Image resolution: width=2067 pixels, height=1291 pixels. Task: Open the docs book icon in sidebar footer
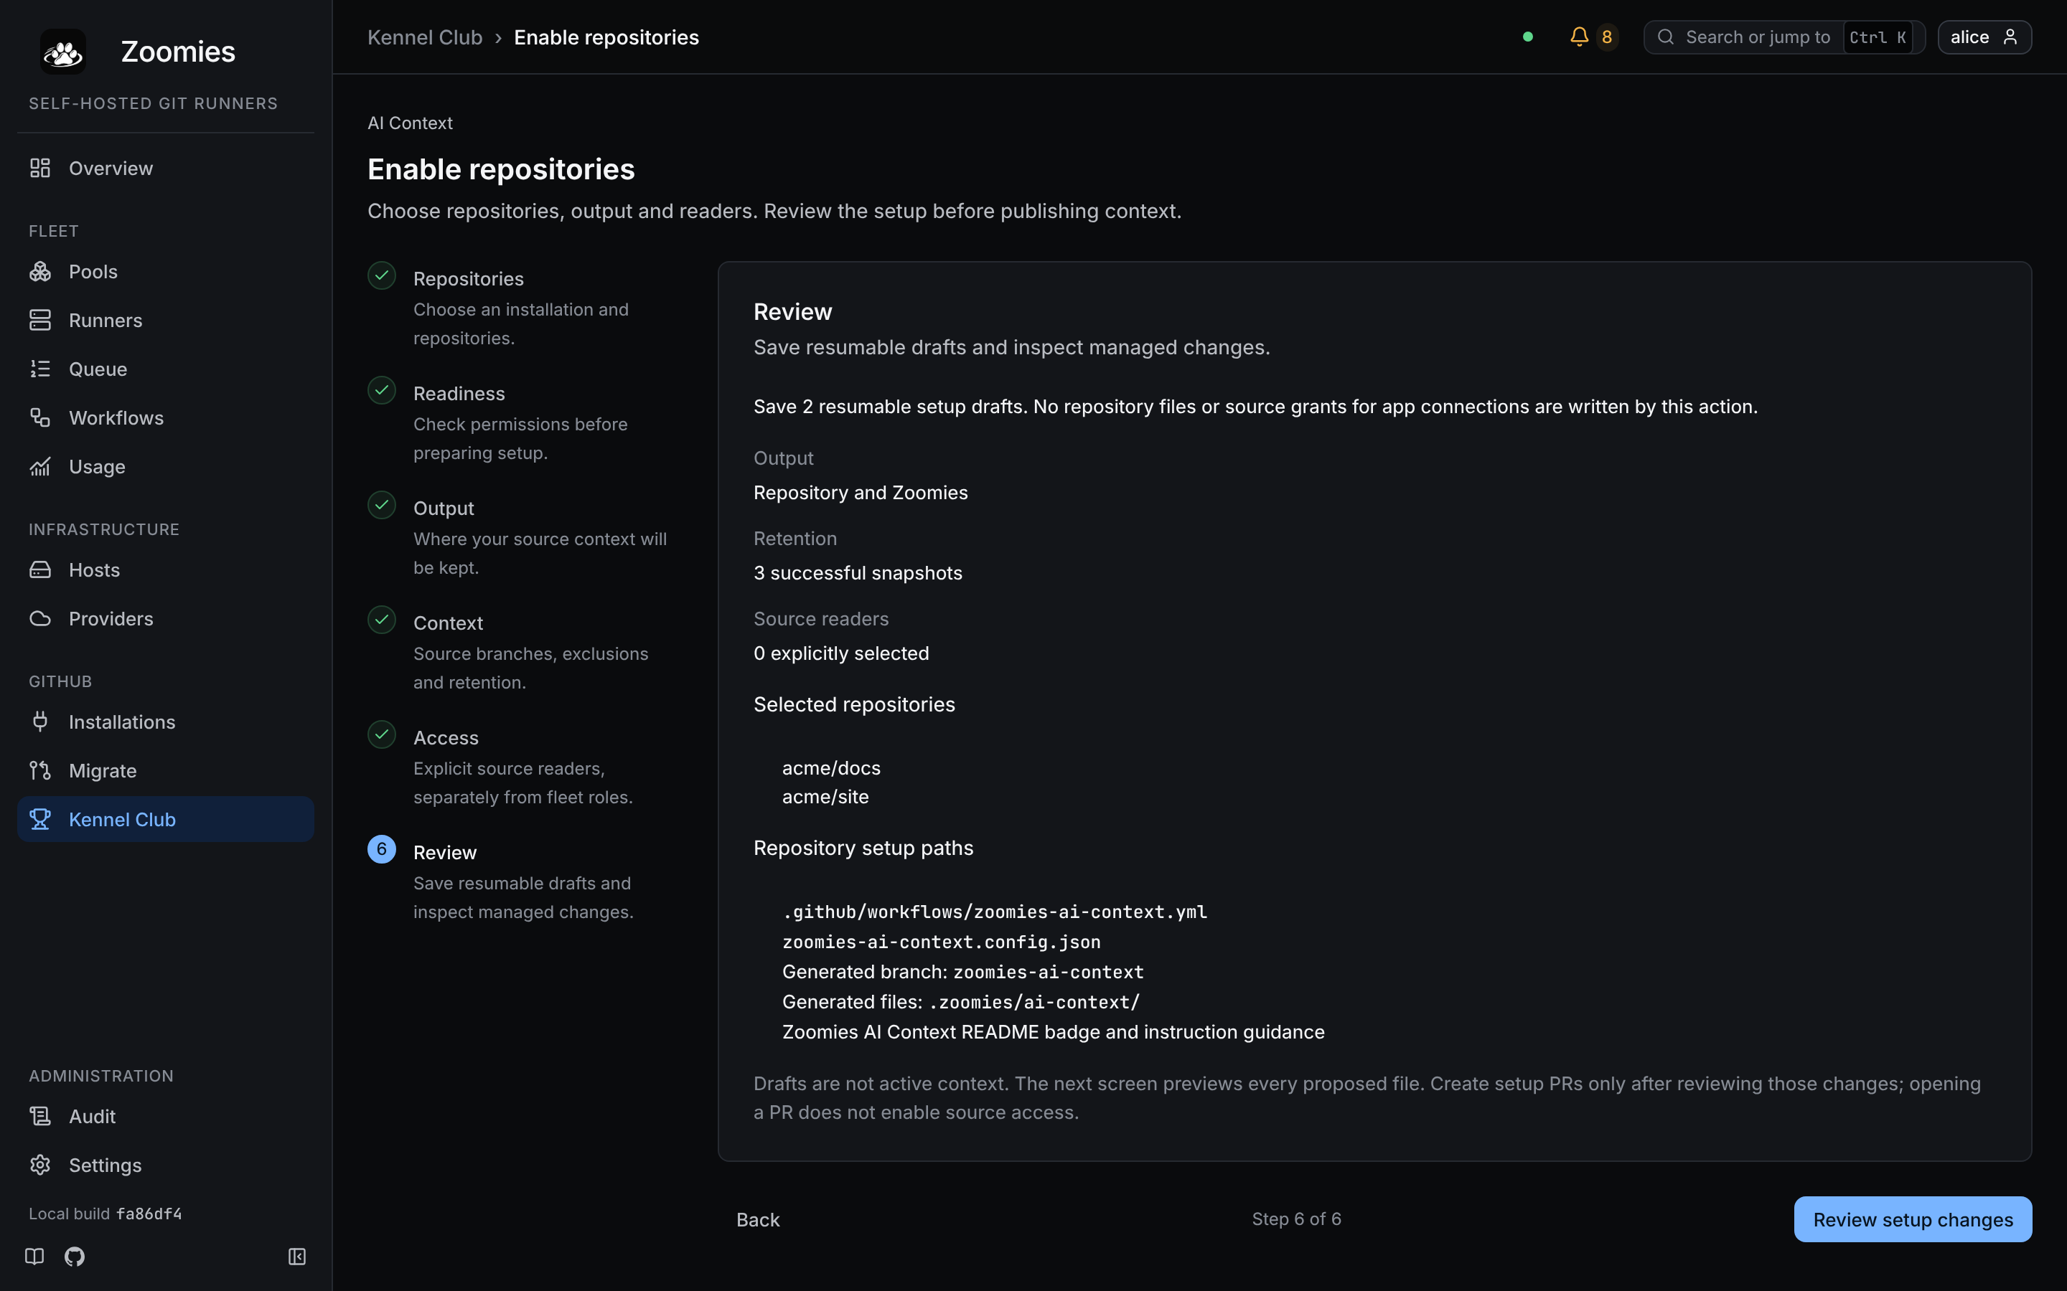(34, 1256)
